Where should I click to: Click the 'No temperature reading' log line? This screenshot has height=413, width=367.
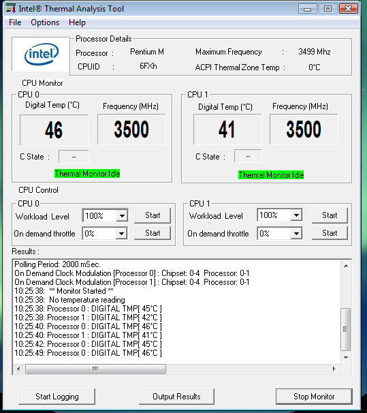click(69, 300)
